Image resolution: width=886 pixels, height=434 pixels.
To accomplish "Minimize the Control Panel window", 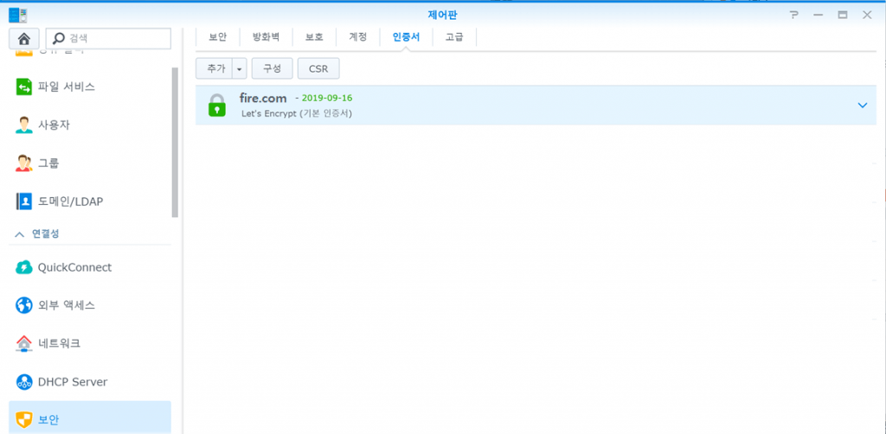I will pyautogui.click(x=819, y=16).
